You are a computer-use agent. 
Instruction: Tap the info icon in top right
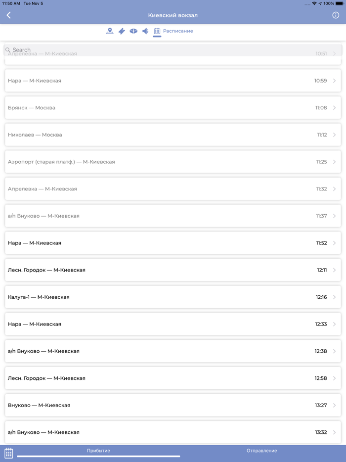(337, 15)
